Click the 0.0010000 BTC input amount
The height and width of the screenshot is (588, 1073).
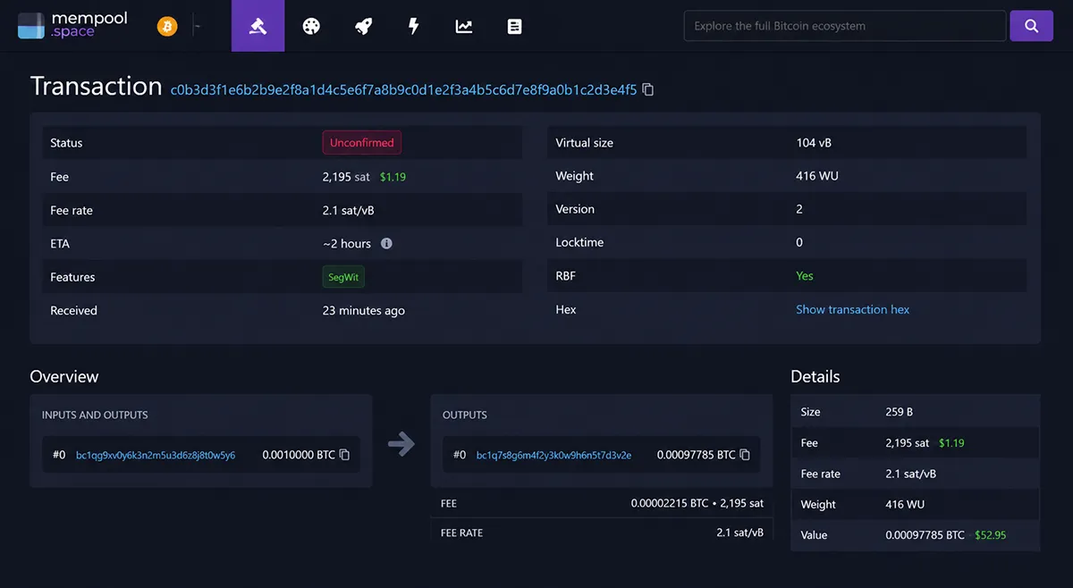pyautogui.click(x=299, y=455)
